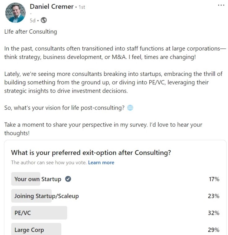Screen dimensions: 228x235
Task: Click the 23% result for Joining Startup/Scaleup
Action: [x=213, y=196]
